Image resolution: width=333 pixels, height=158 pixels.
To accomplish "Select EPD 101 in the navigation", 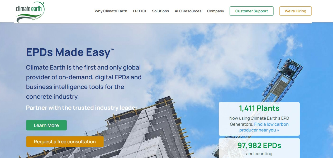I will point(139,11).
